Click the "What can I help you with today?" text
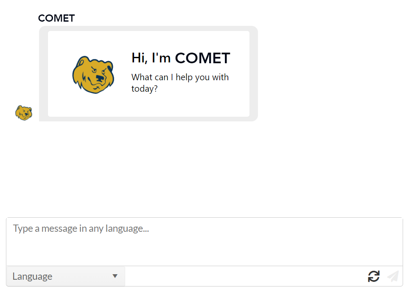Viewport: 412px width, 295px height. 180,83
